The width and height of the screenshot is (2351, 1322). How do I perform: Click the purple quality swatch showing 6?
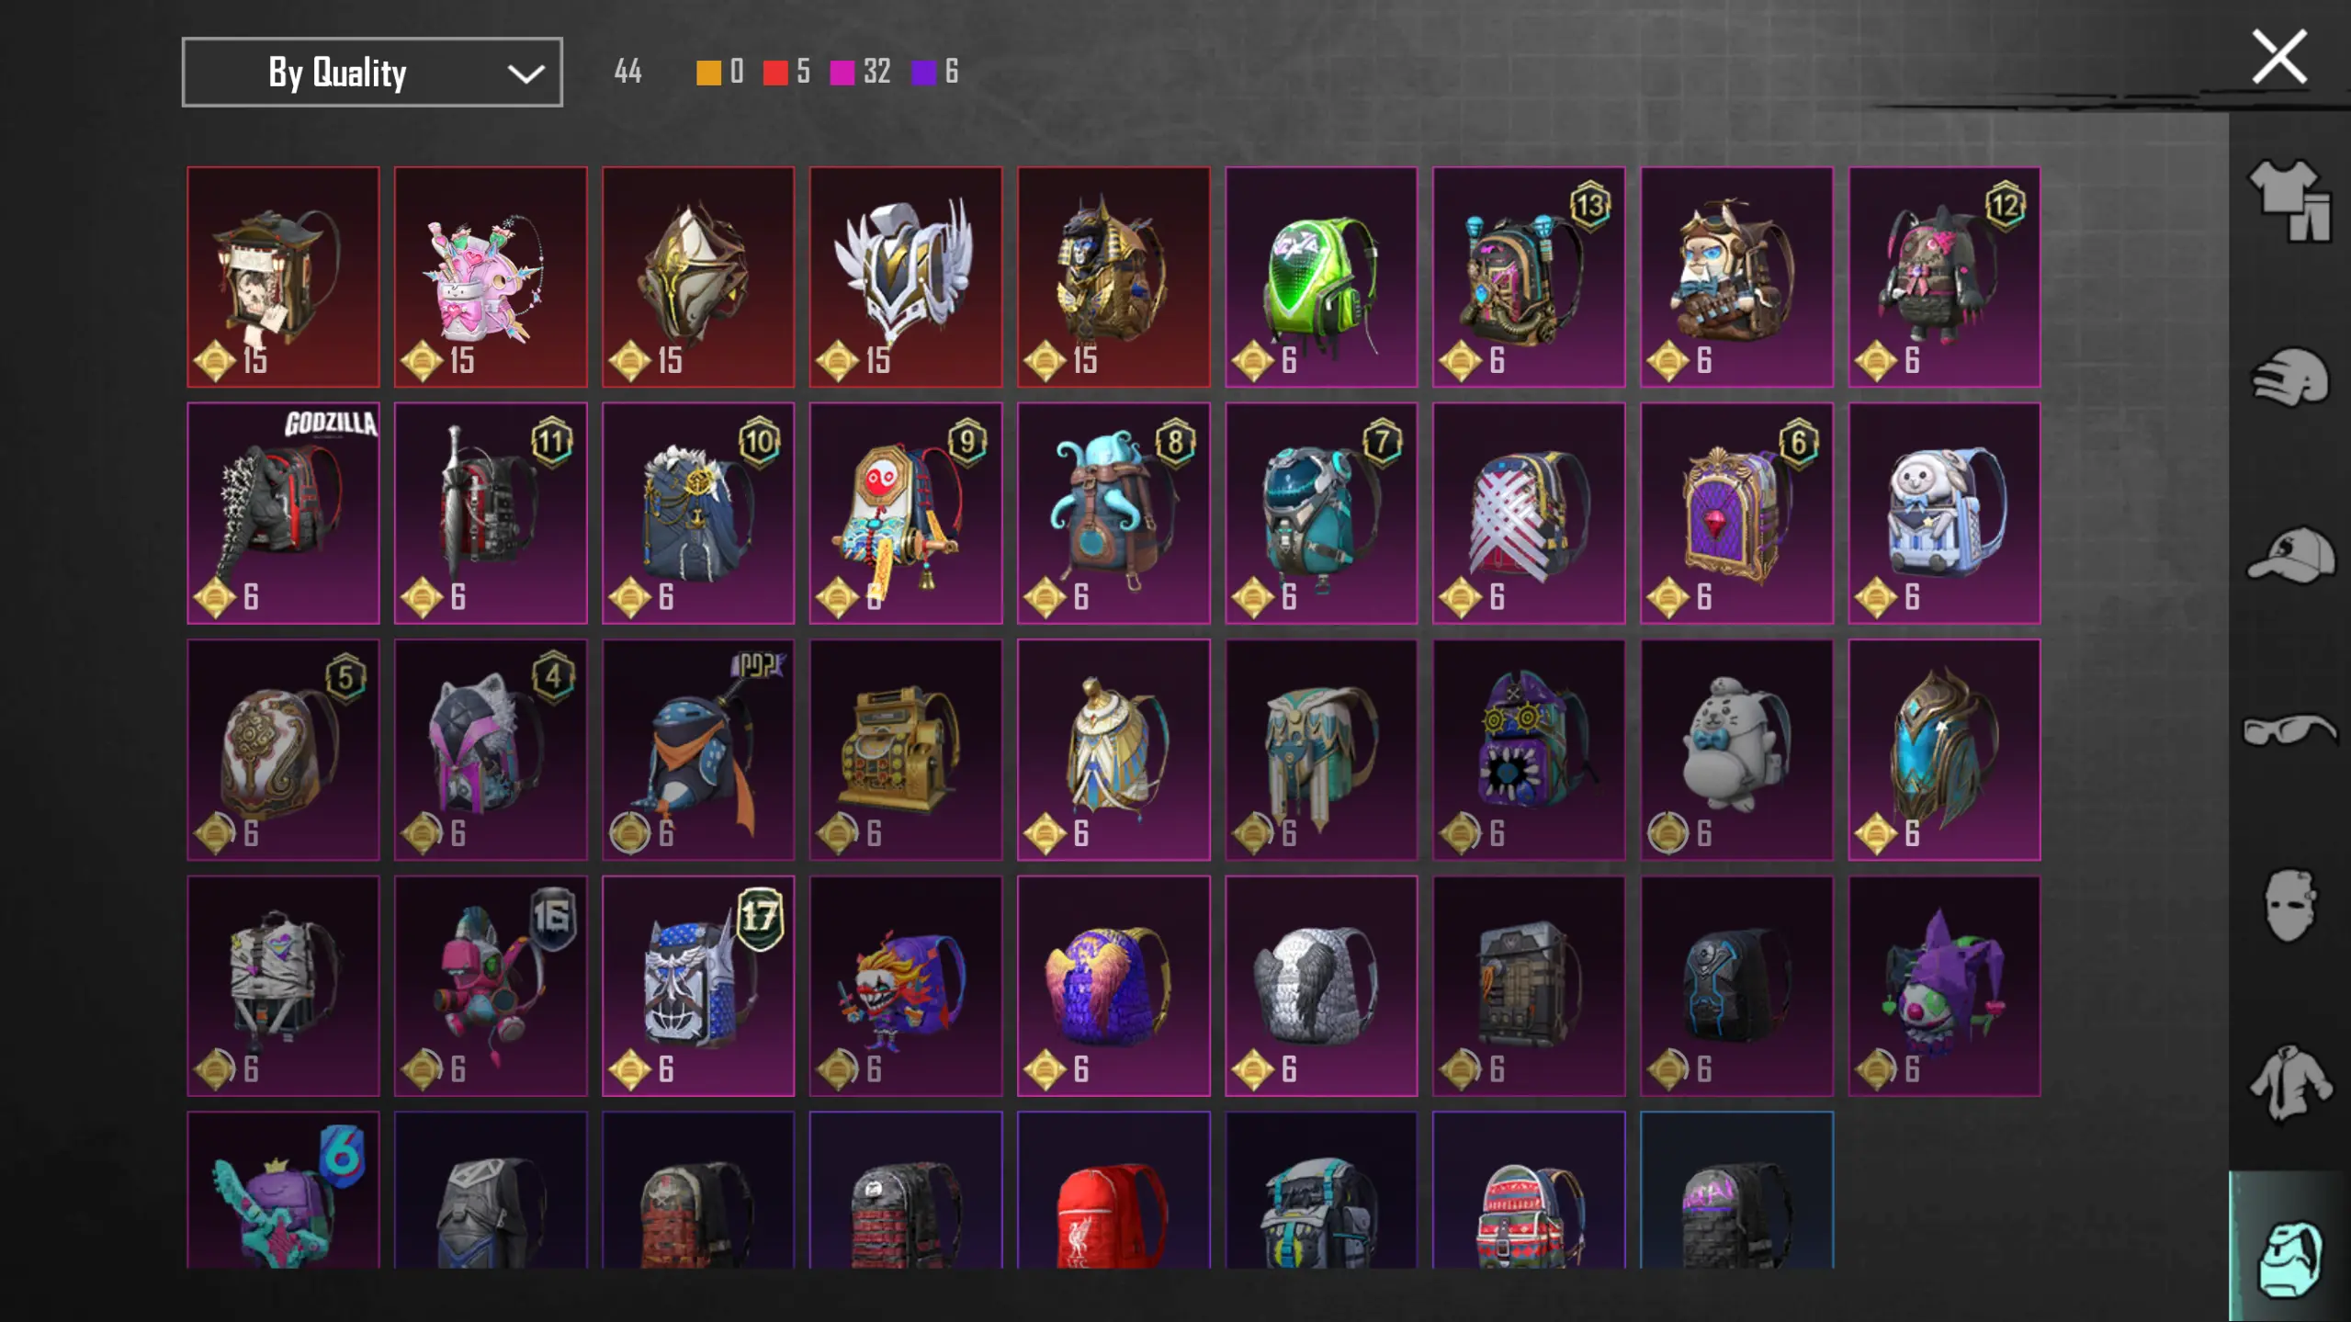(x=923, y=73)
